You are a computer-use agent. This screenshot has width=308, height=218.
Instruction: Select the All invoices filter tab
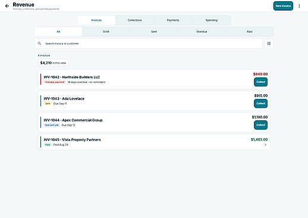click(x=58, y=31)
